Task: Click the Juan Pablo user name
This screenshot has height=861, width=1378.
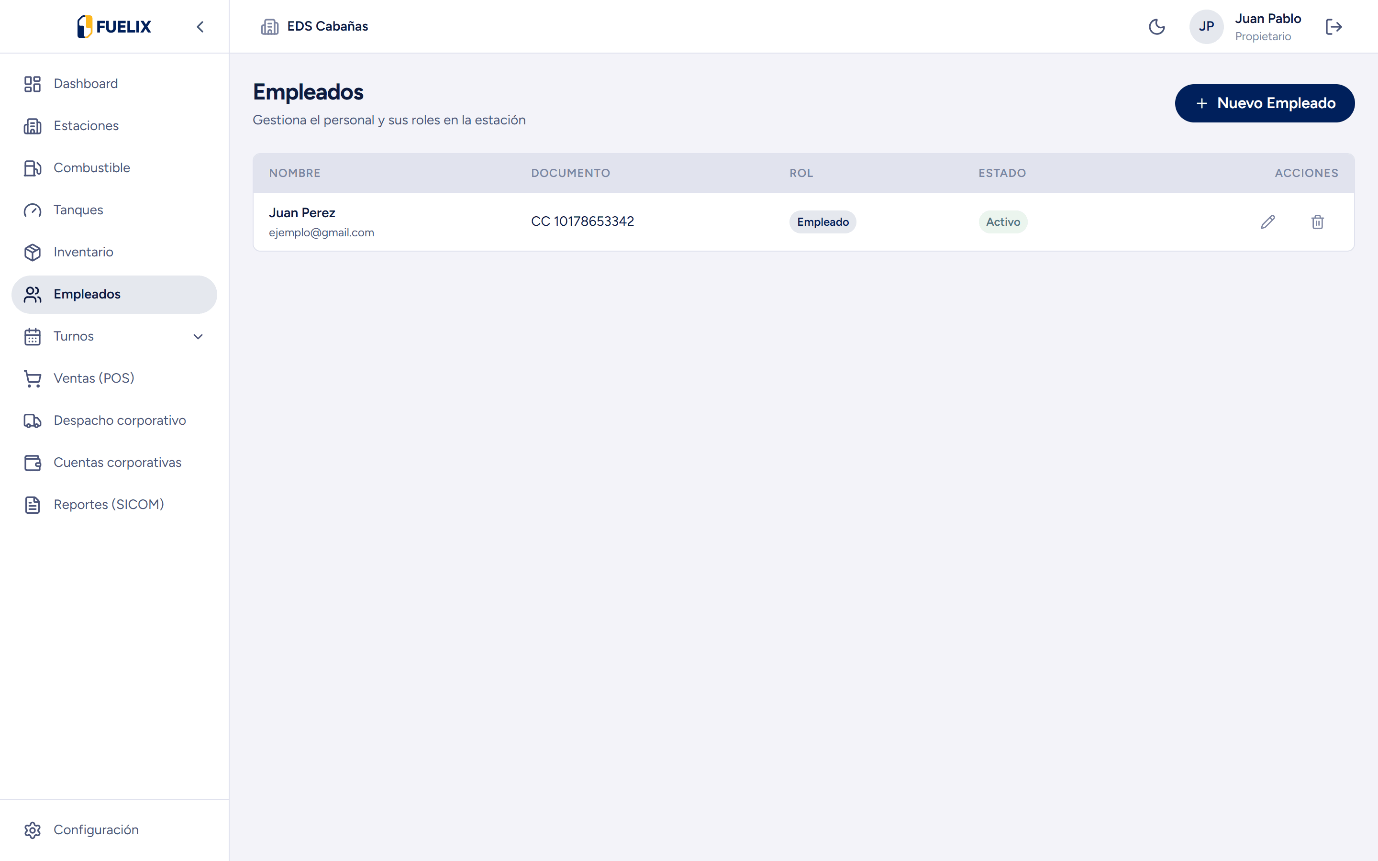Action: click(1267, 19)
